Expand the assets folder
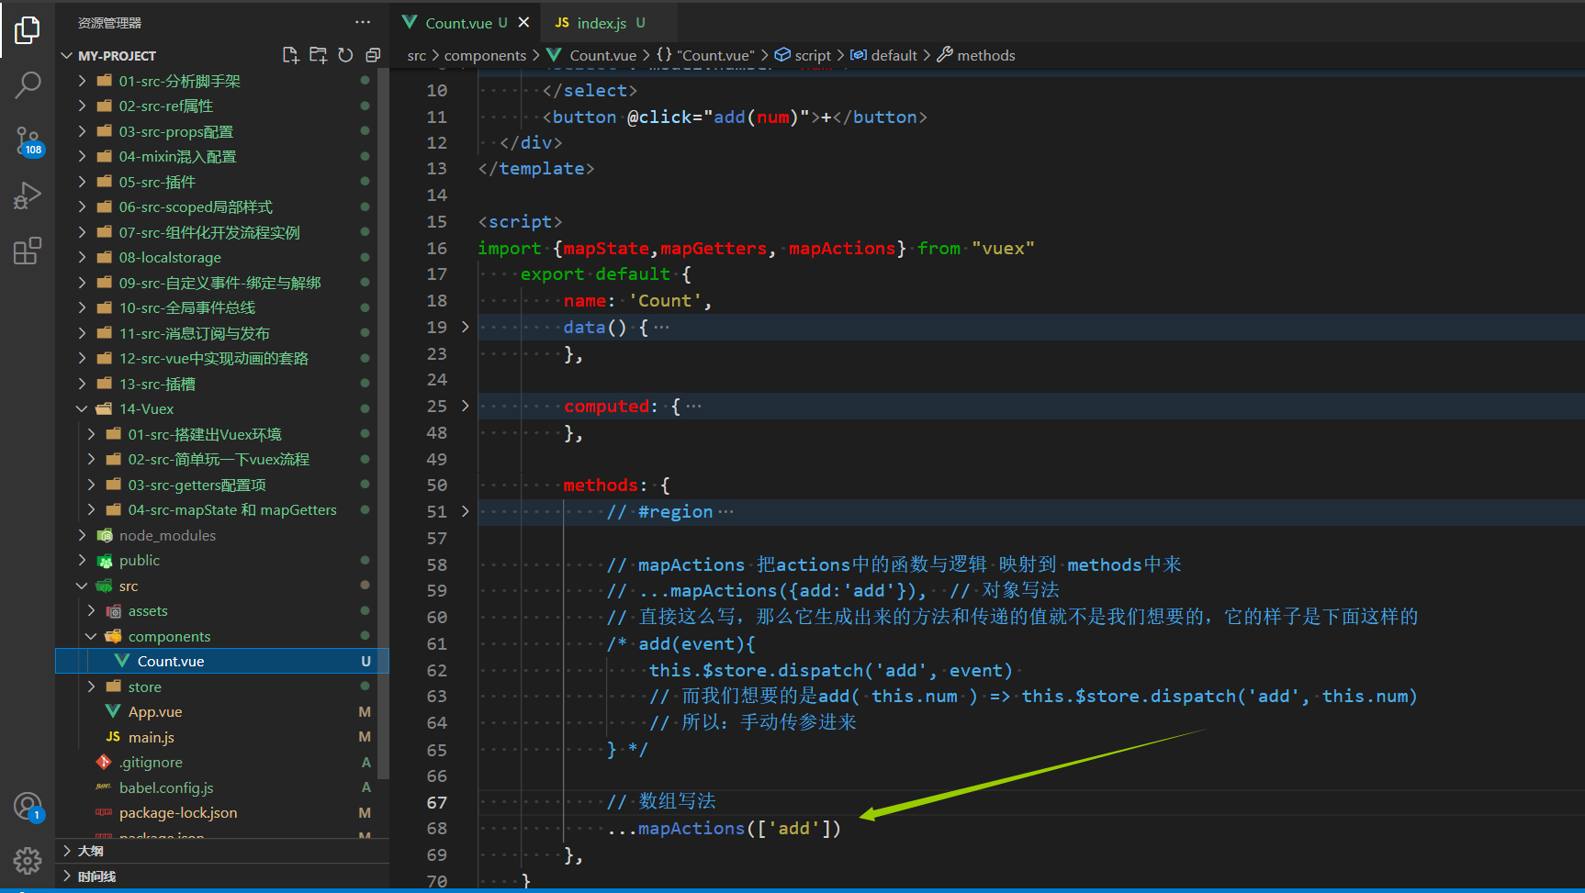Viewport: 1585px width, 893px height. point(91,610)
